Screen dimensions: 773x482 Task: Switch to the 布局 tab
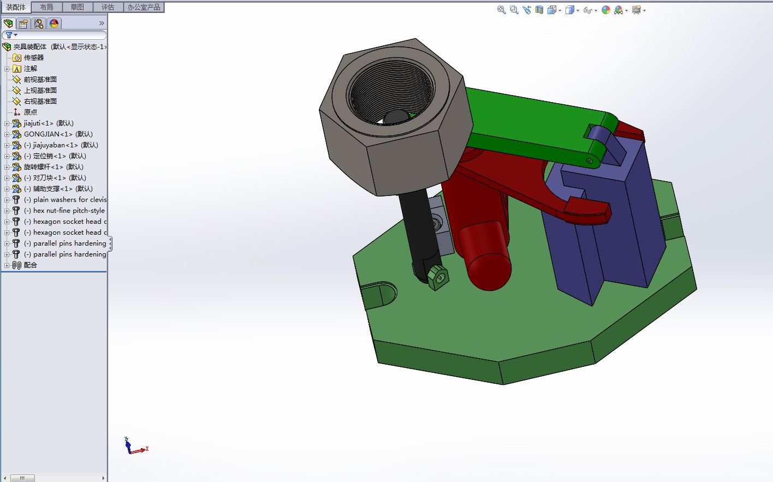pos(47,7)
